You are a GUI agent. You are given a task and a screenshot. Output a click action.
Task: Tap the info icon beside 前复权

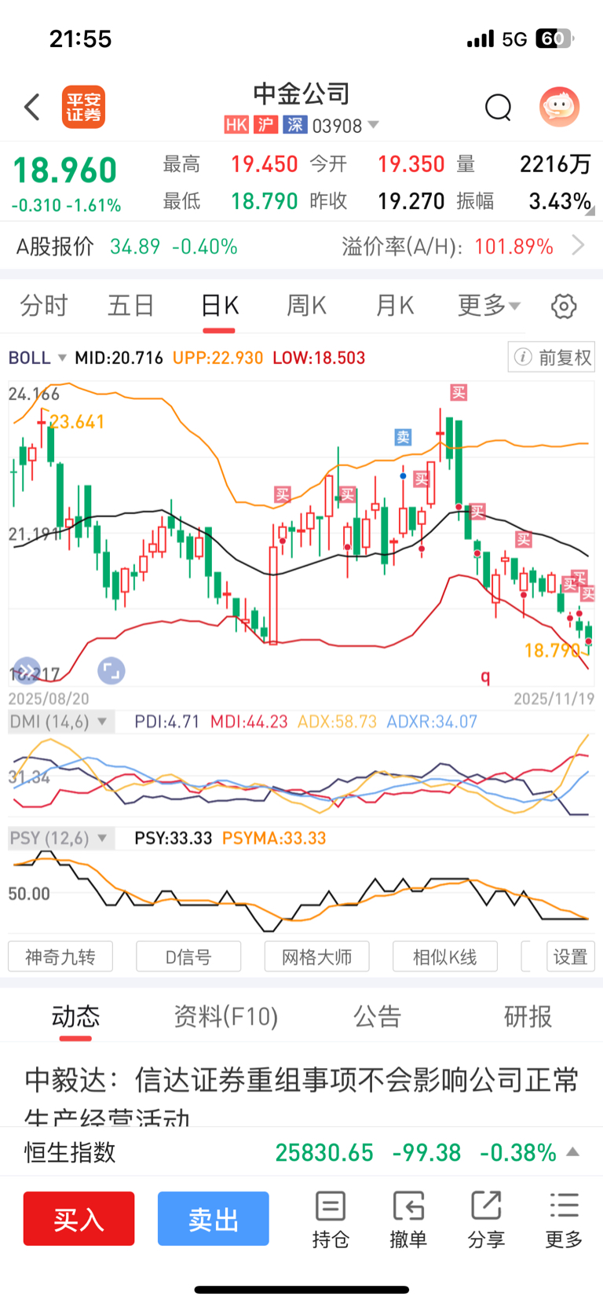[x=523, y=358]
